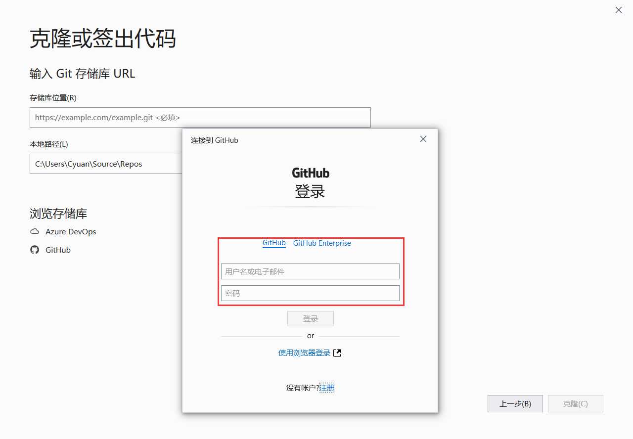Switch to the GitHub tab

point(274,243)
